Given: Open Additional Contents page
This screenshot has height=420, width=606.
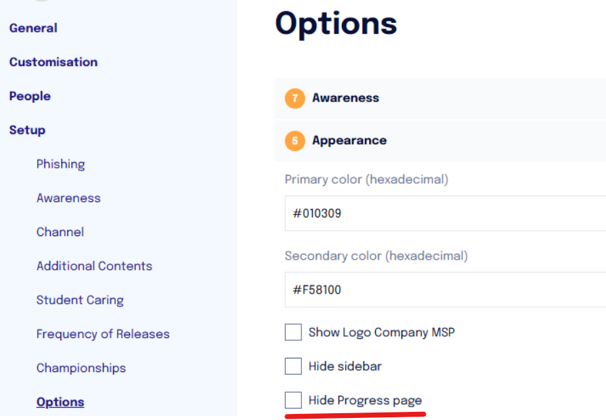Looking at the screenshot, I should click(94, 266).
